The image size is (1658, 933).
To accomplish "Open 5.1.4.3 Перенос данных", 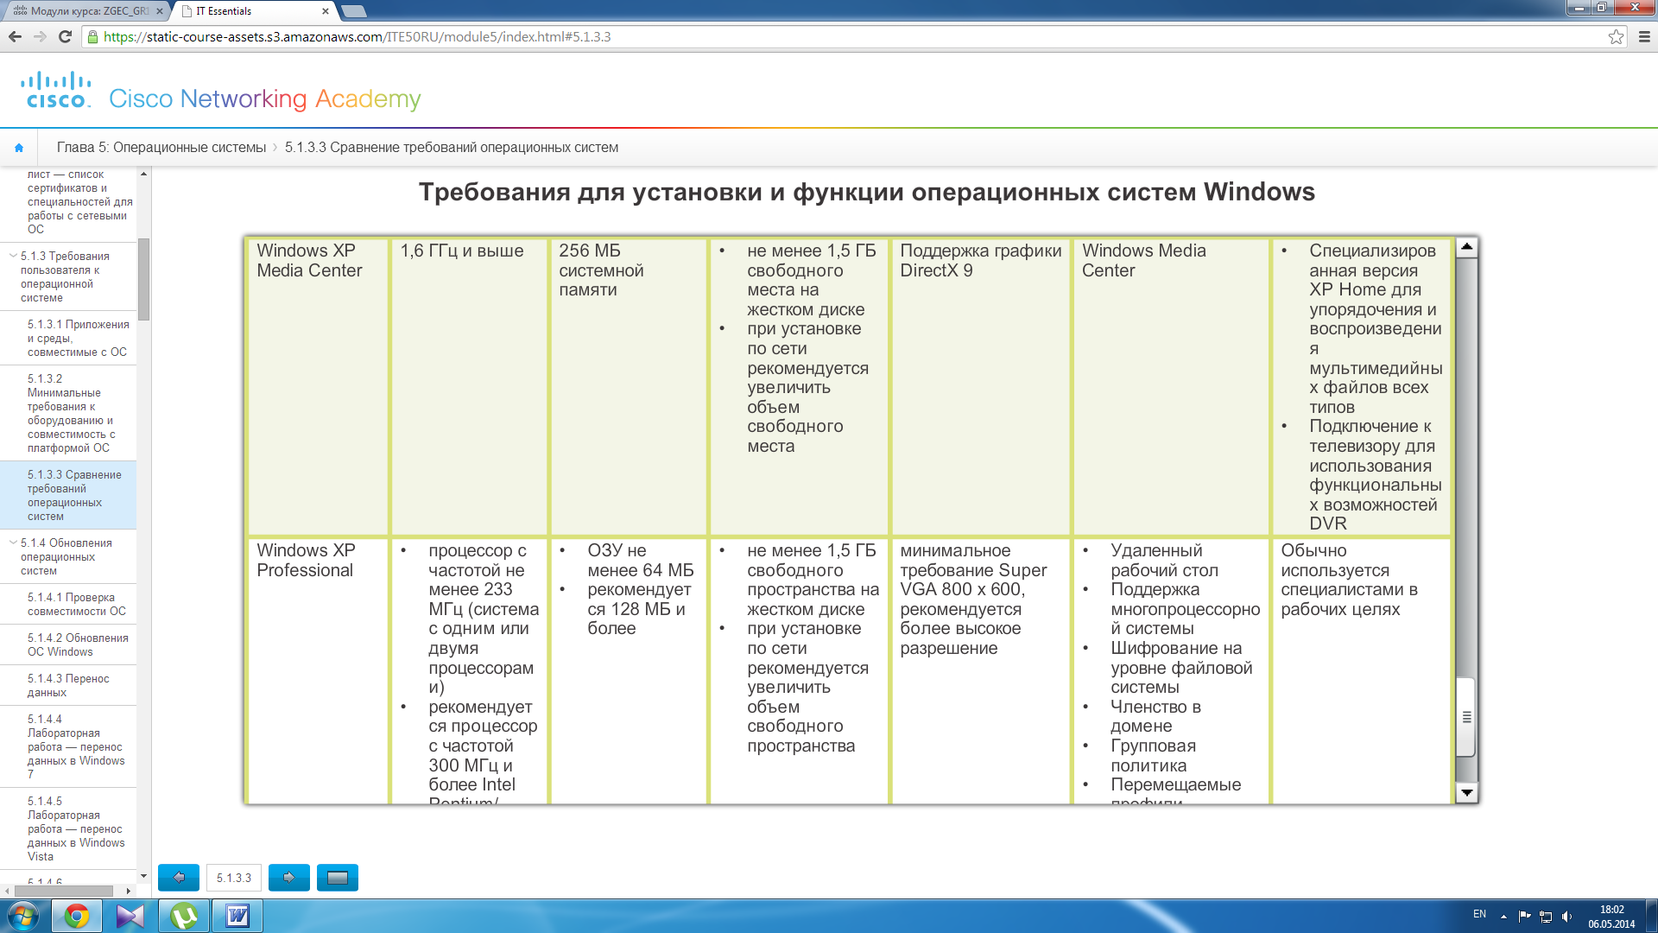I will (68, 685).
